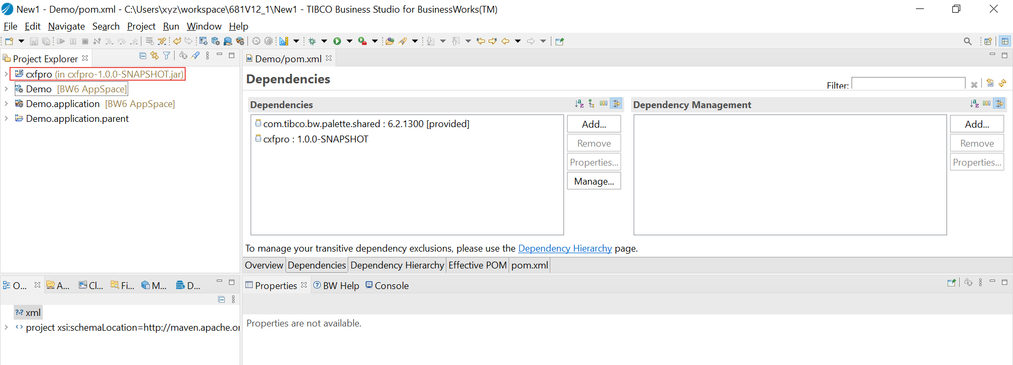This screenshot has width=1013, height=365.
Task: Click Manage... button in Dependencies
Action: point(594,181)
